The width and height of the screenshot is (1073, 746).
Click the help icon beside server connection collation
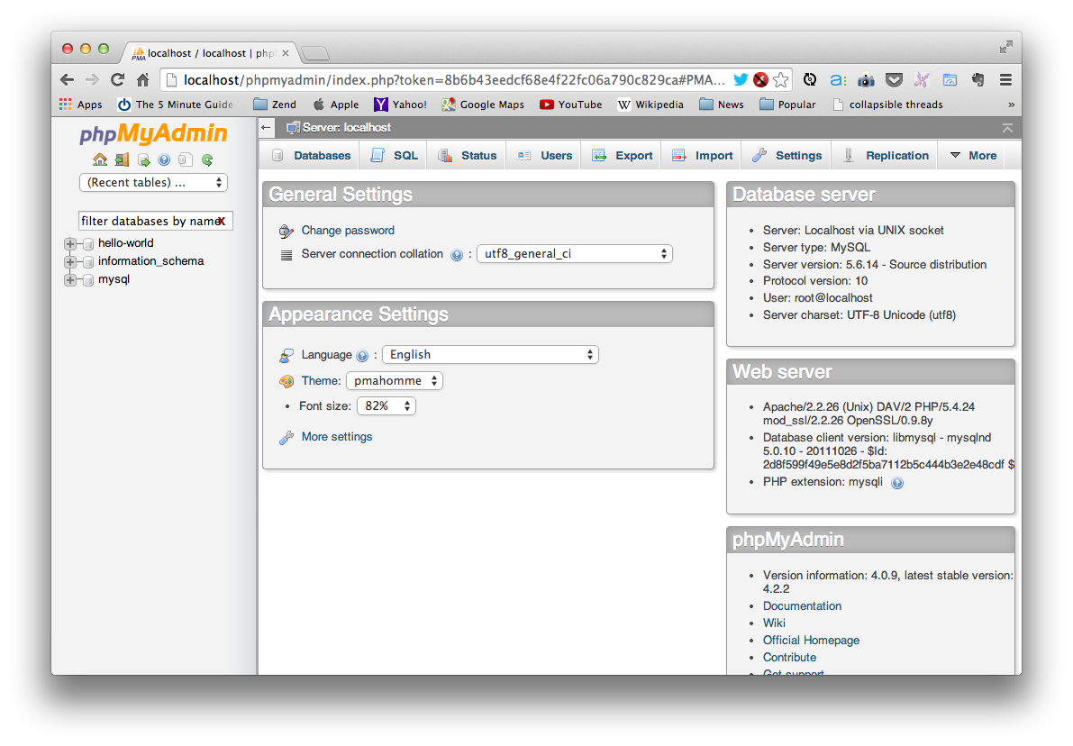click(457, 254)
